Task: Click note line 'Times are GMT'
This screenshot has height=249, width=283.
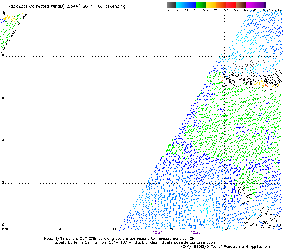Action: tap(73, 239)
